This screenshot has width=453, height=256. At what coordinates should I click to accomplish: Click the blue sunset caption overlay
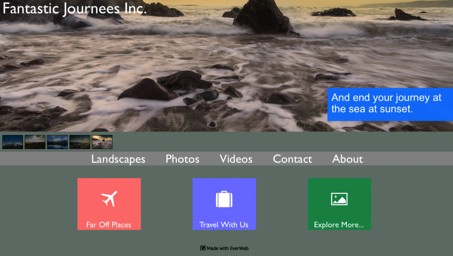tap(390, 105)
